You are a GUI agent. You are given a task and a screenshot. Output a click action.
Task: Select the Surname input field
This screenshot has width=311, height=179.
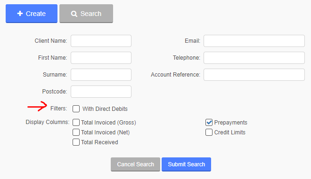(101, 75)
